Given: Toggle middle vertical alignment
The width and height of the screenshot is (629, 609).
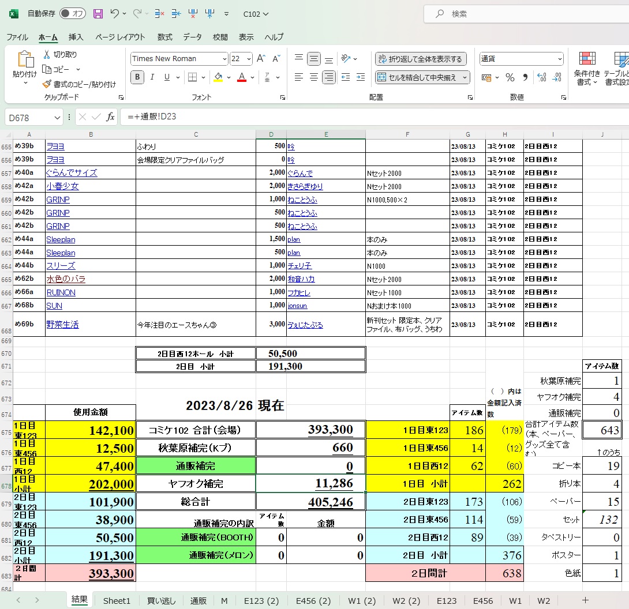Looking at the screenshot, I should click(x=314, y=59).
